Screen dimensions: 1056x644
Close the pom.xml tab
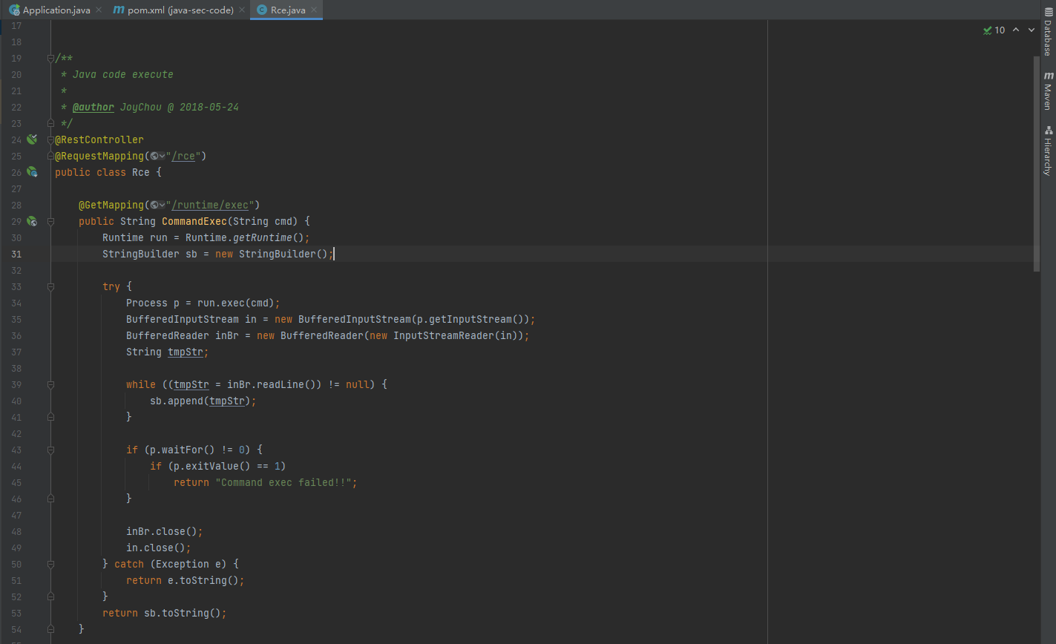[241, 10]
